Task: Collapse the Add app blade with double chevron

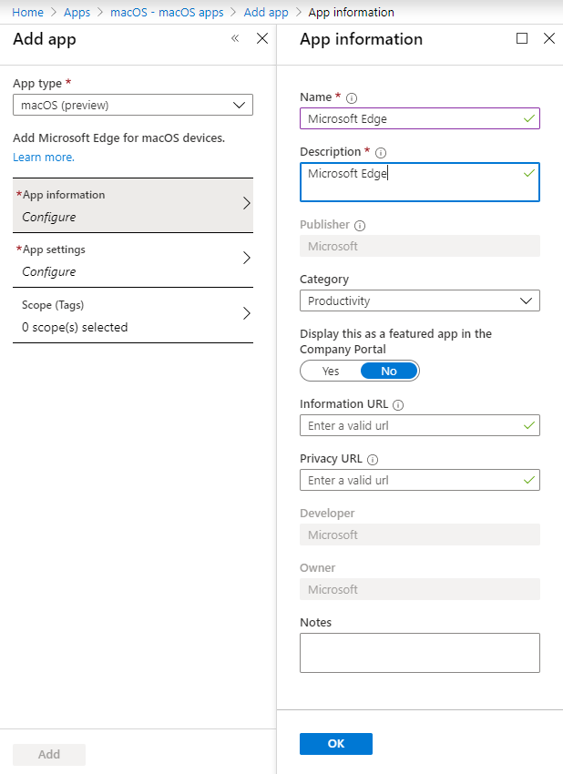Action: 235,38
